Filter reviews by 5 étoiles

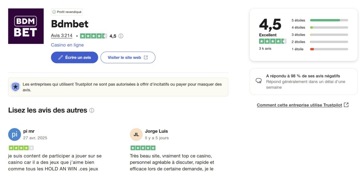[320, 20]
